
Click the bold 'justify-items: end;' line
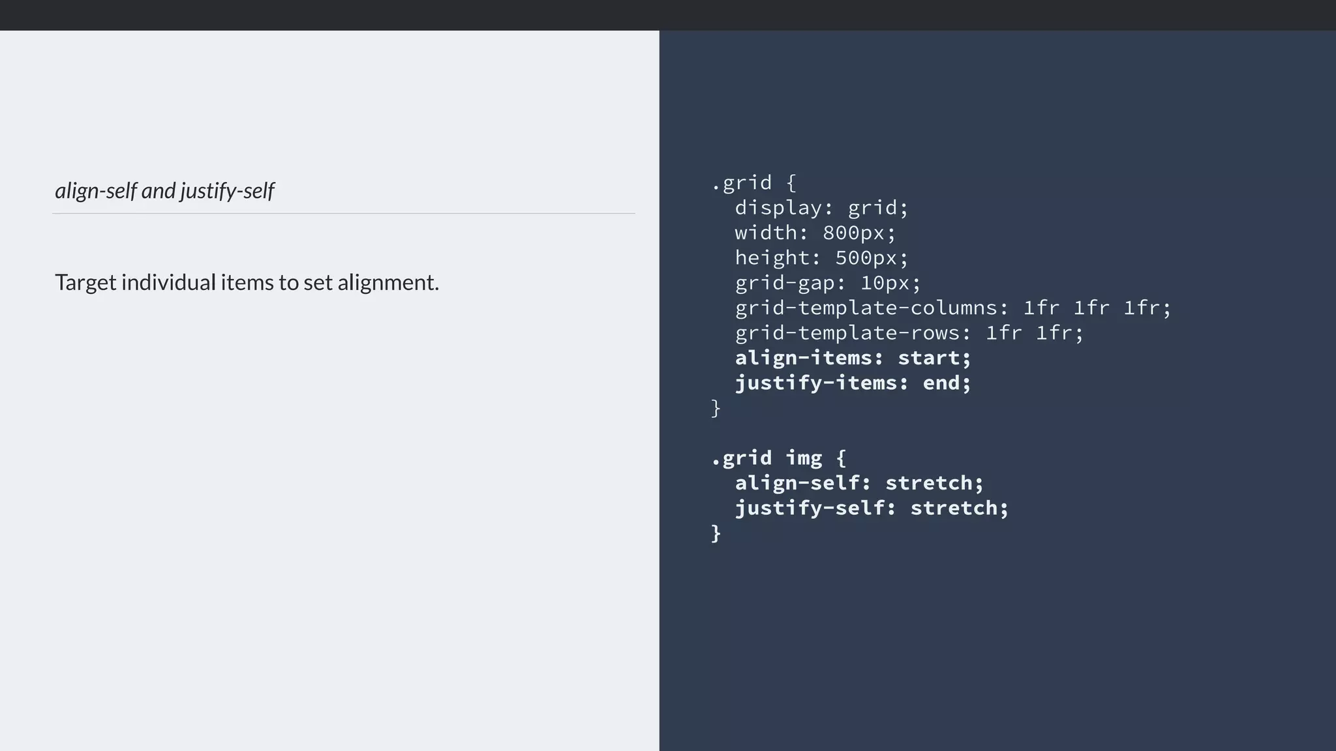(853, 383)
